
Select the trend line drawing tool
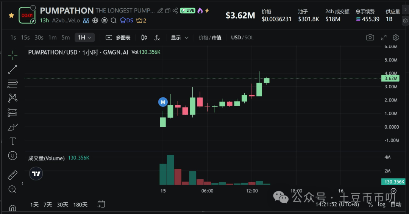pos(12,69)
